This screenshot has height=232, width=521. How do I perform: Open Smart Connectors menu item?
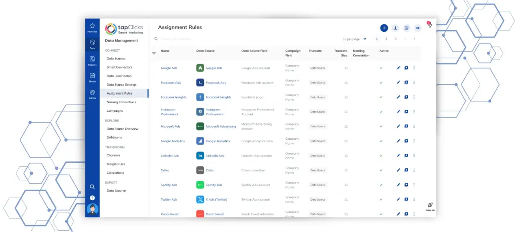coord(119,67)
